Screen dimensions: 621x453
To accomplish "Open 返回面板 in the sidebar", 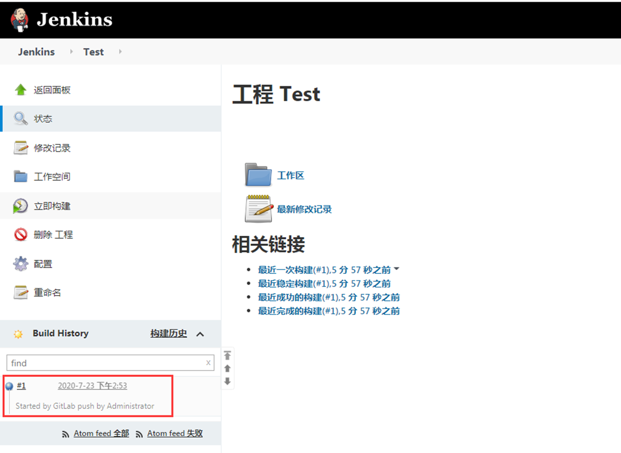I will 52,90.
